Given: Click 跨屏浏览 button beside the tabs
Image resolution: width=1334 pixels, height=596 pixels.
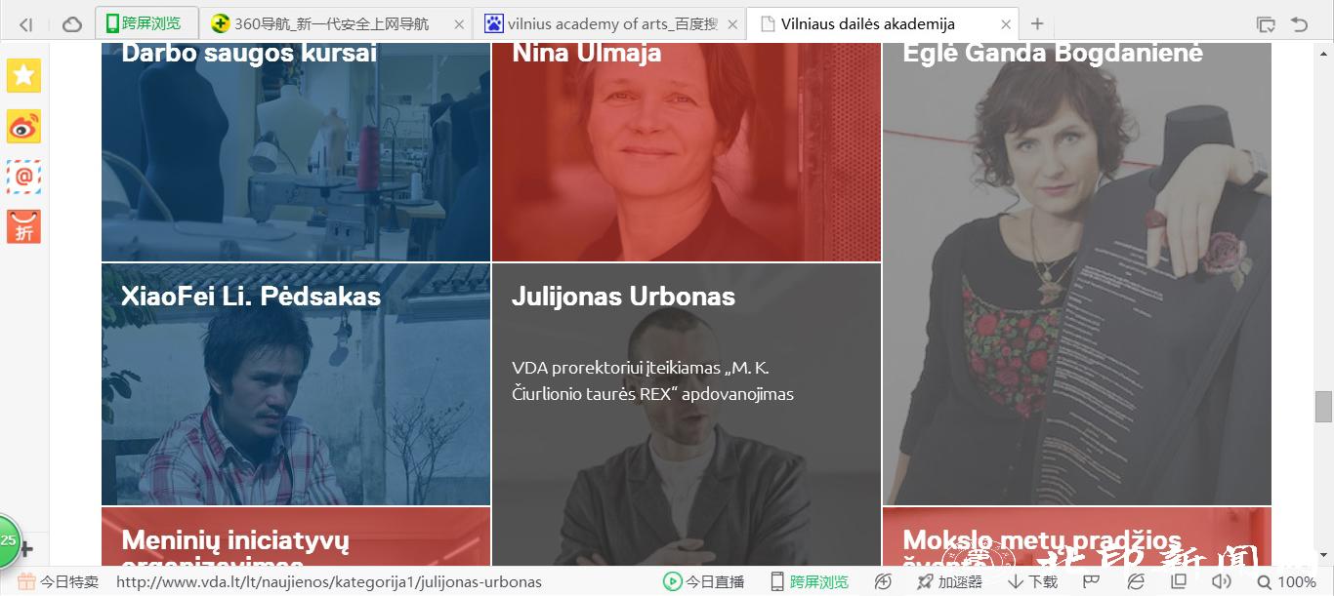Looking at the screenshot, I should tap(146, 23).
